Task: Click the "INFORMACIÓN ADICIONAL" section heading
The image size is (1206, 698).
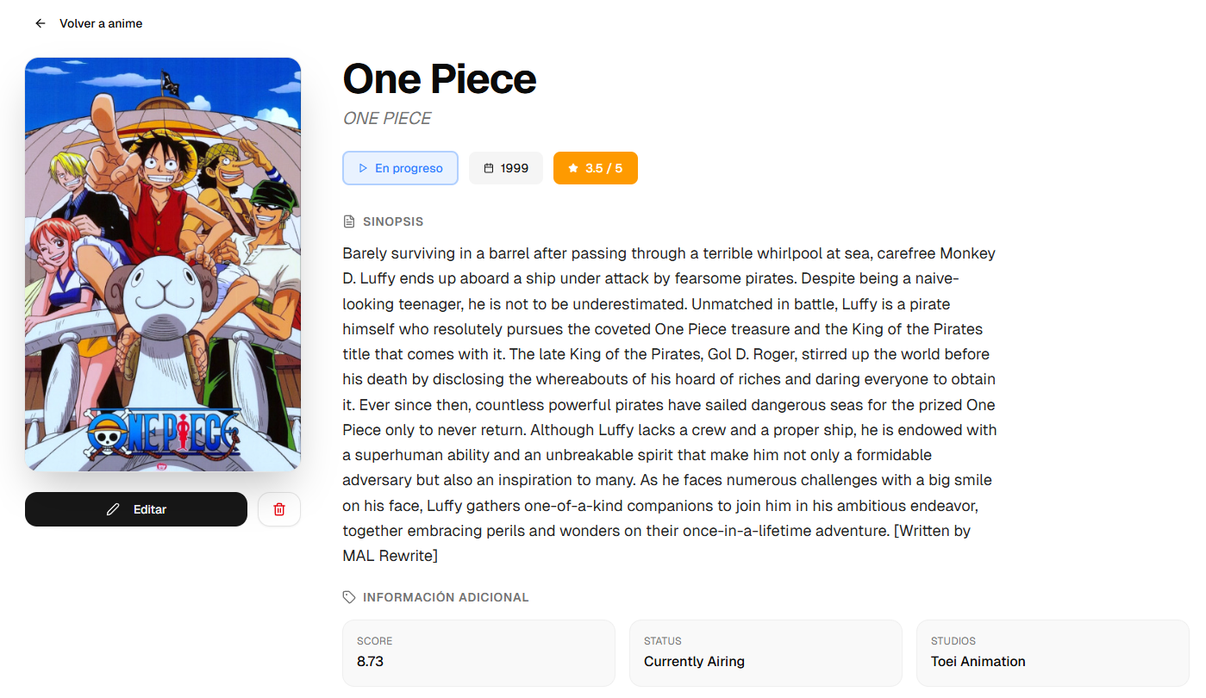Action: coord(446,597)
